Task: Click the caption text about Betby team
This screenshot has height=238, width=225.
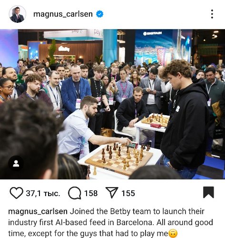Action: click(x=110, y=222)
